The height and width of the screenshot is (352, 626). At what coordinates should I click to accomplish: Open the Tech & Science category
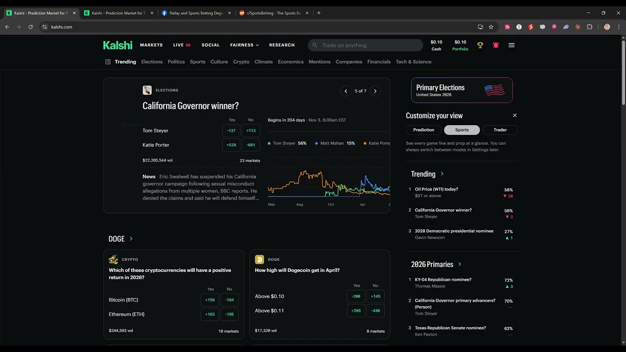[413, 62]
